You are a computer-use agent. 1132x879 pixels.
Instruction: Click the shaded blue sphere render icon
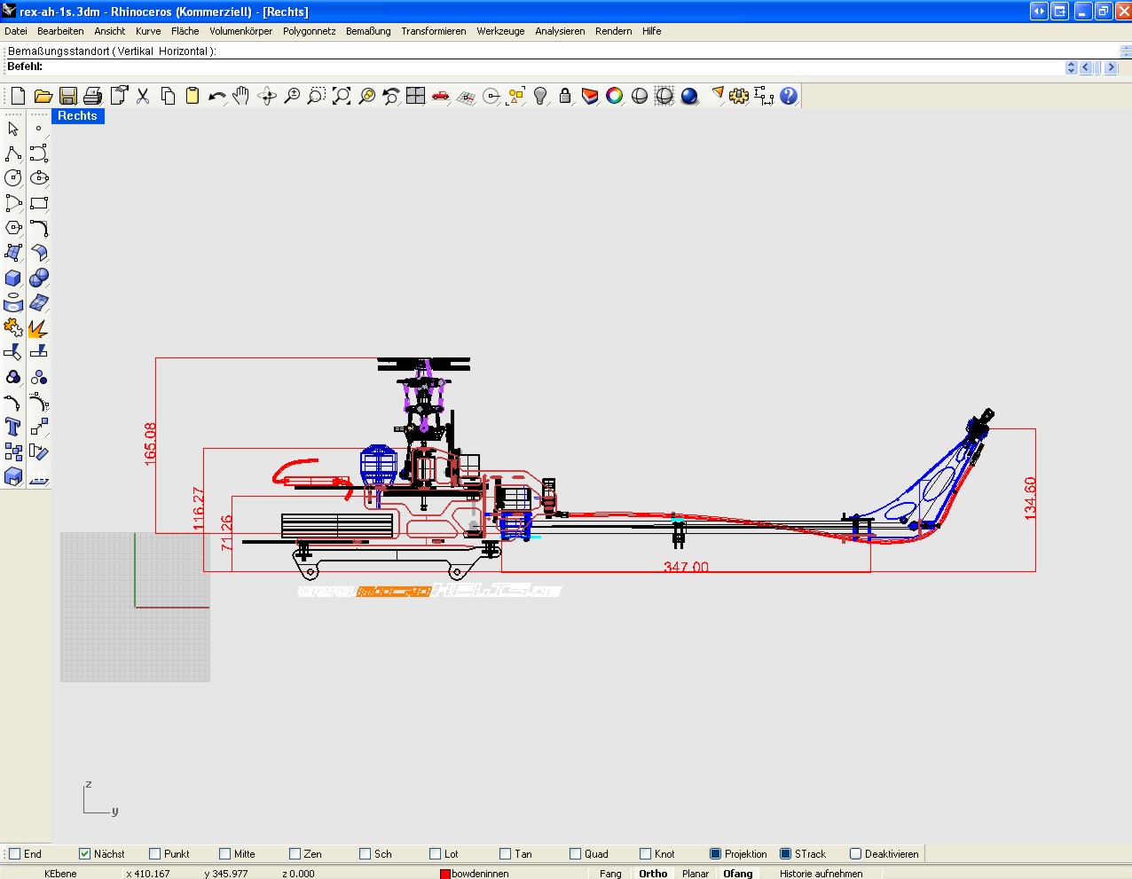(x=689, y=96)
